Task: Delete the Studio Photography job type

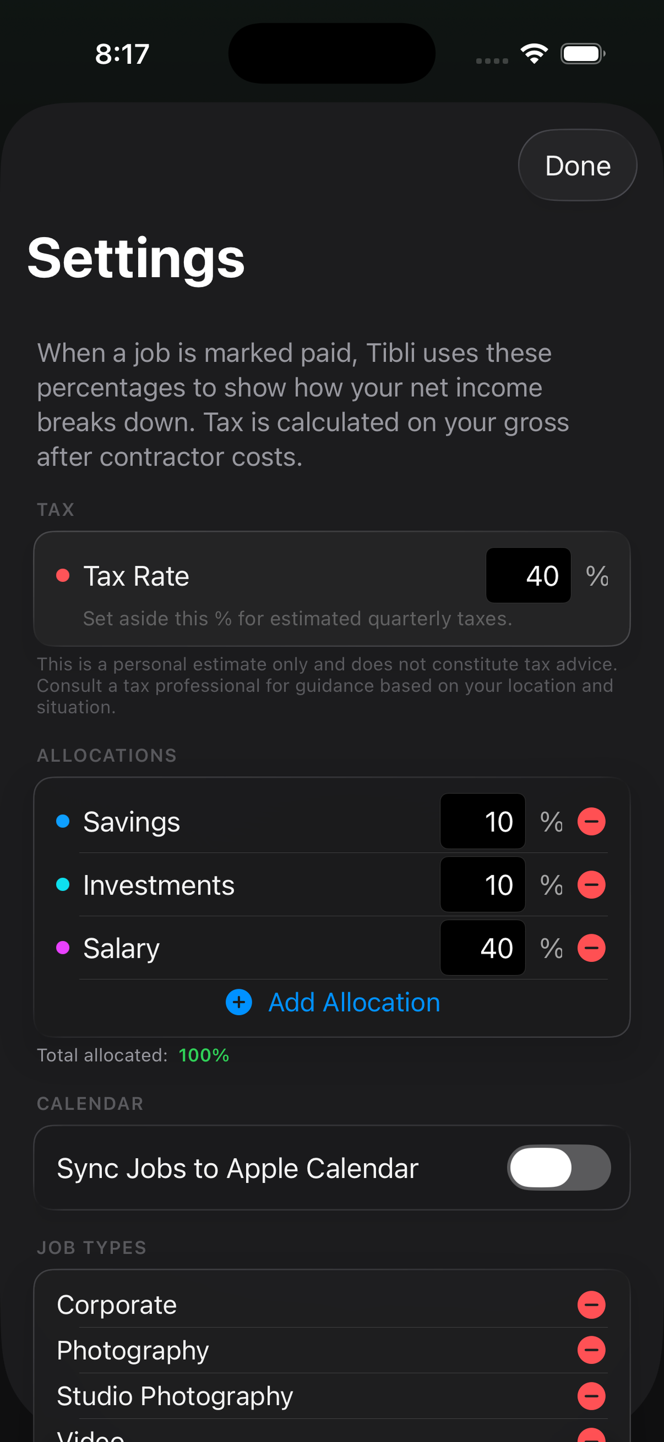Action: click(591, 1396)
